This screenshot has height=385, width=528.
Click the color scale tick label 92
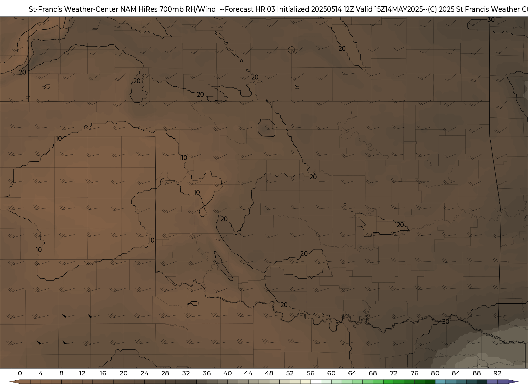(x=498, y=373)
